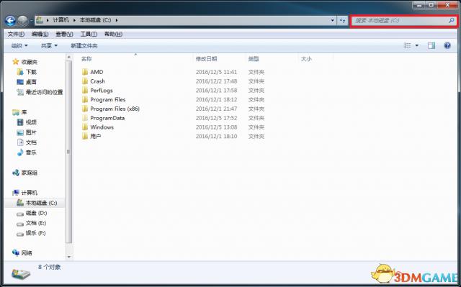Click the refresh icon beside address bar
461x287 pixels.
[343, 21]
